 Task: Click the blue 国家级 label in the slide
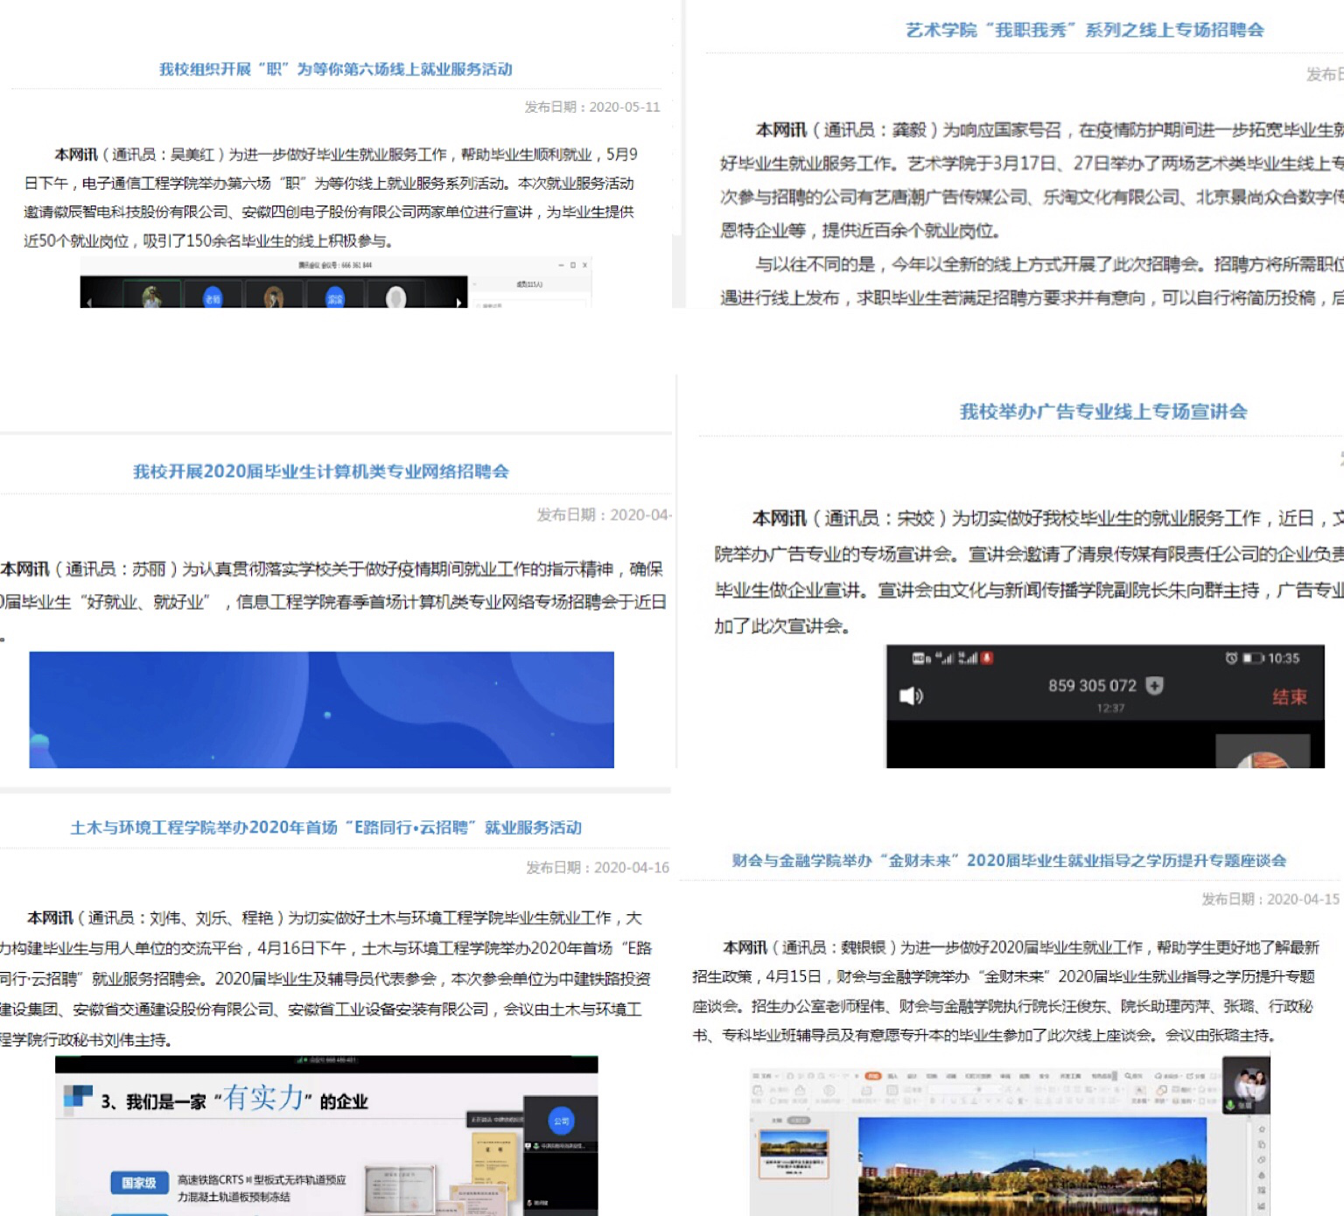pos(139,1183)
